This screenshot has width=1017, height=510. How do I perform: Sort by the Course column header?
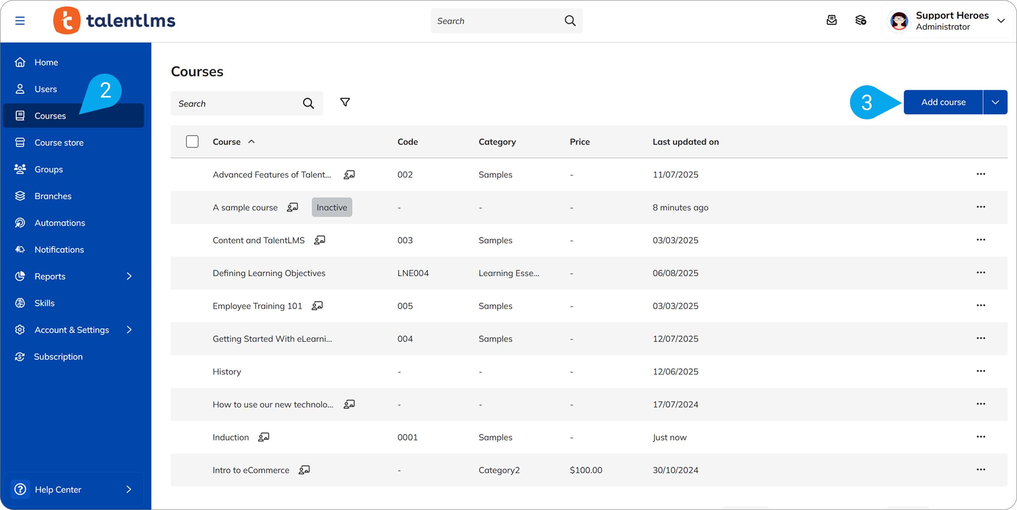227,142
